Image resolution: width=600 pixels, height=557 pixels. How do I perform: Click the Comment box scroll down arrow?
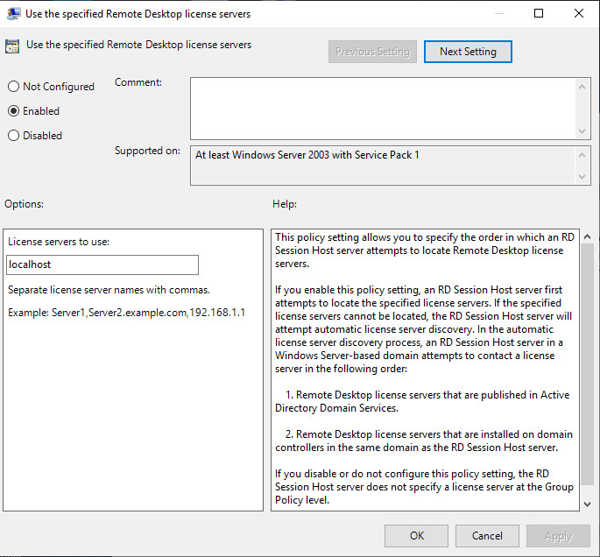coord(583,130)
